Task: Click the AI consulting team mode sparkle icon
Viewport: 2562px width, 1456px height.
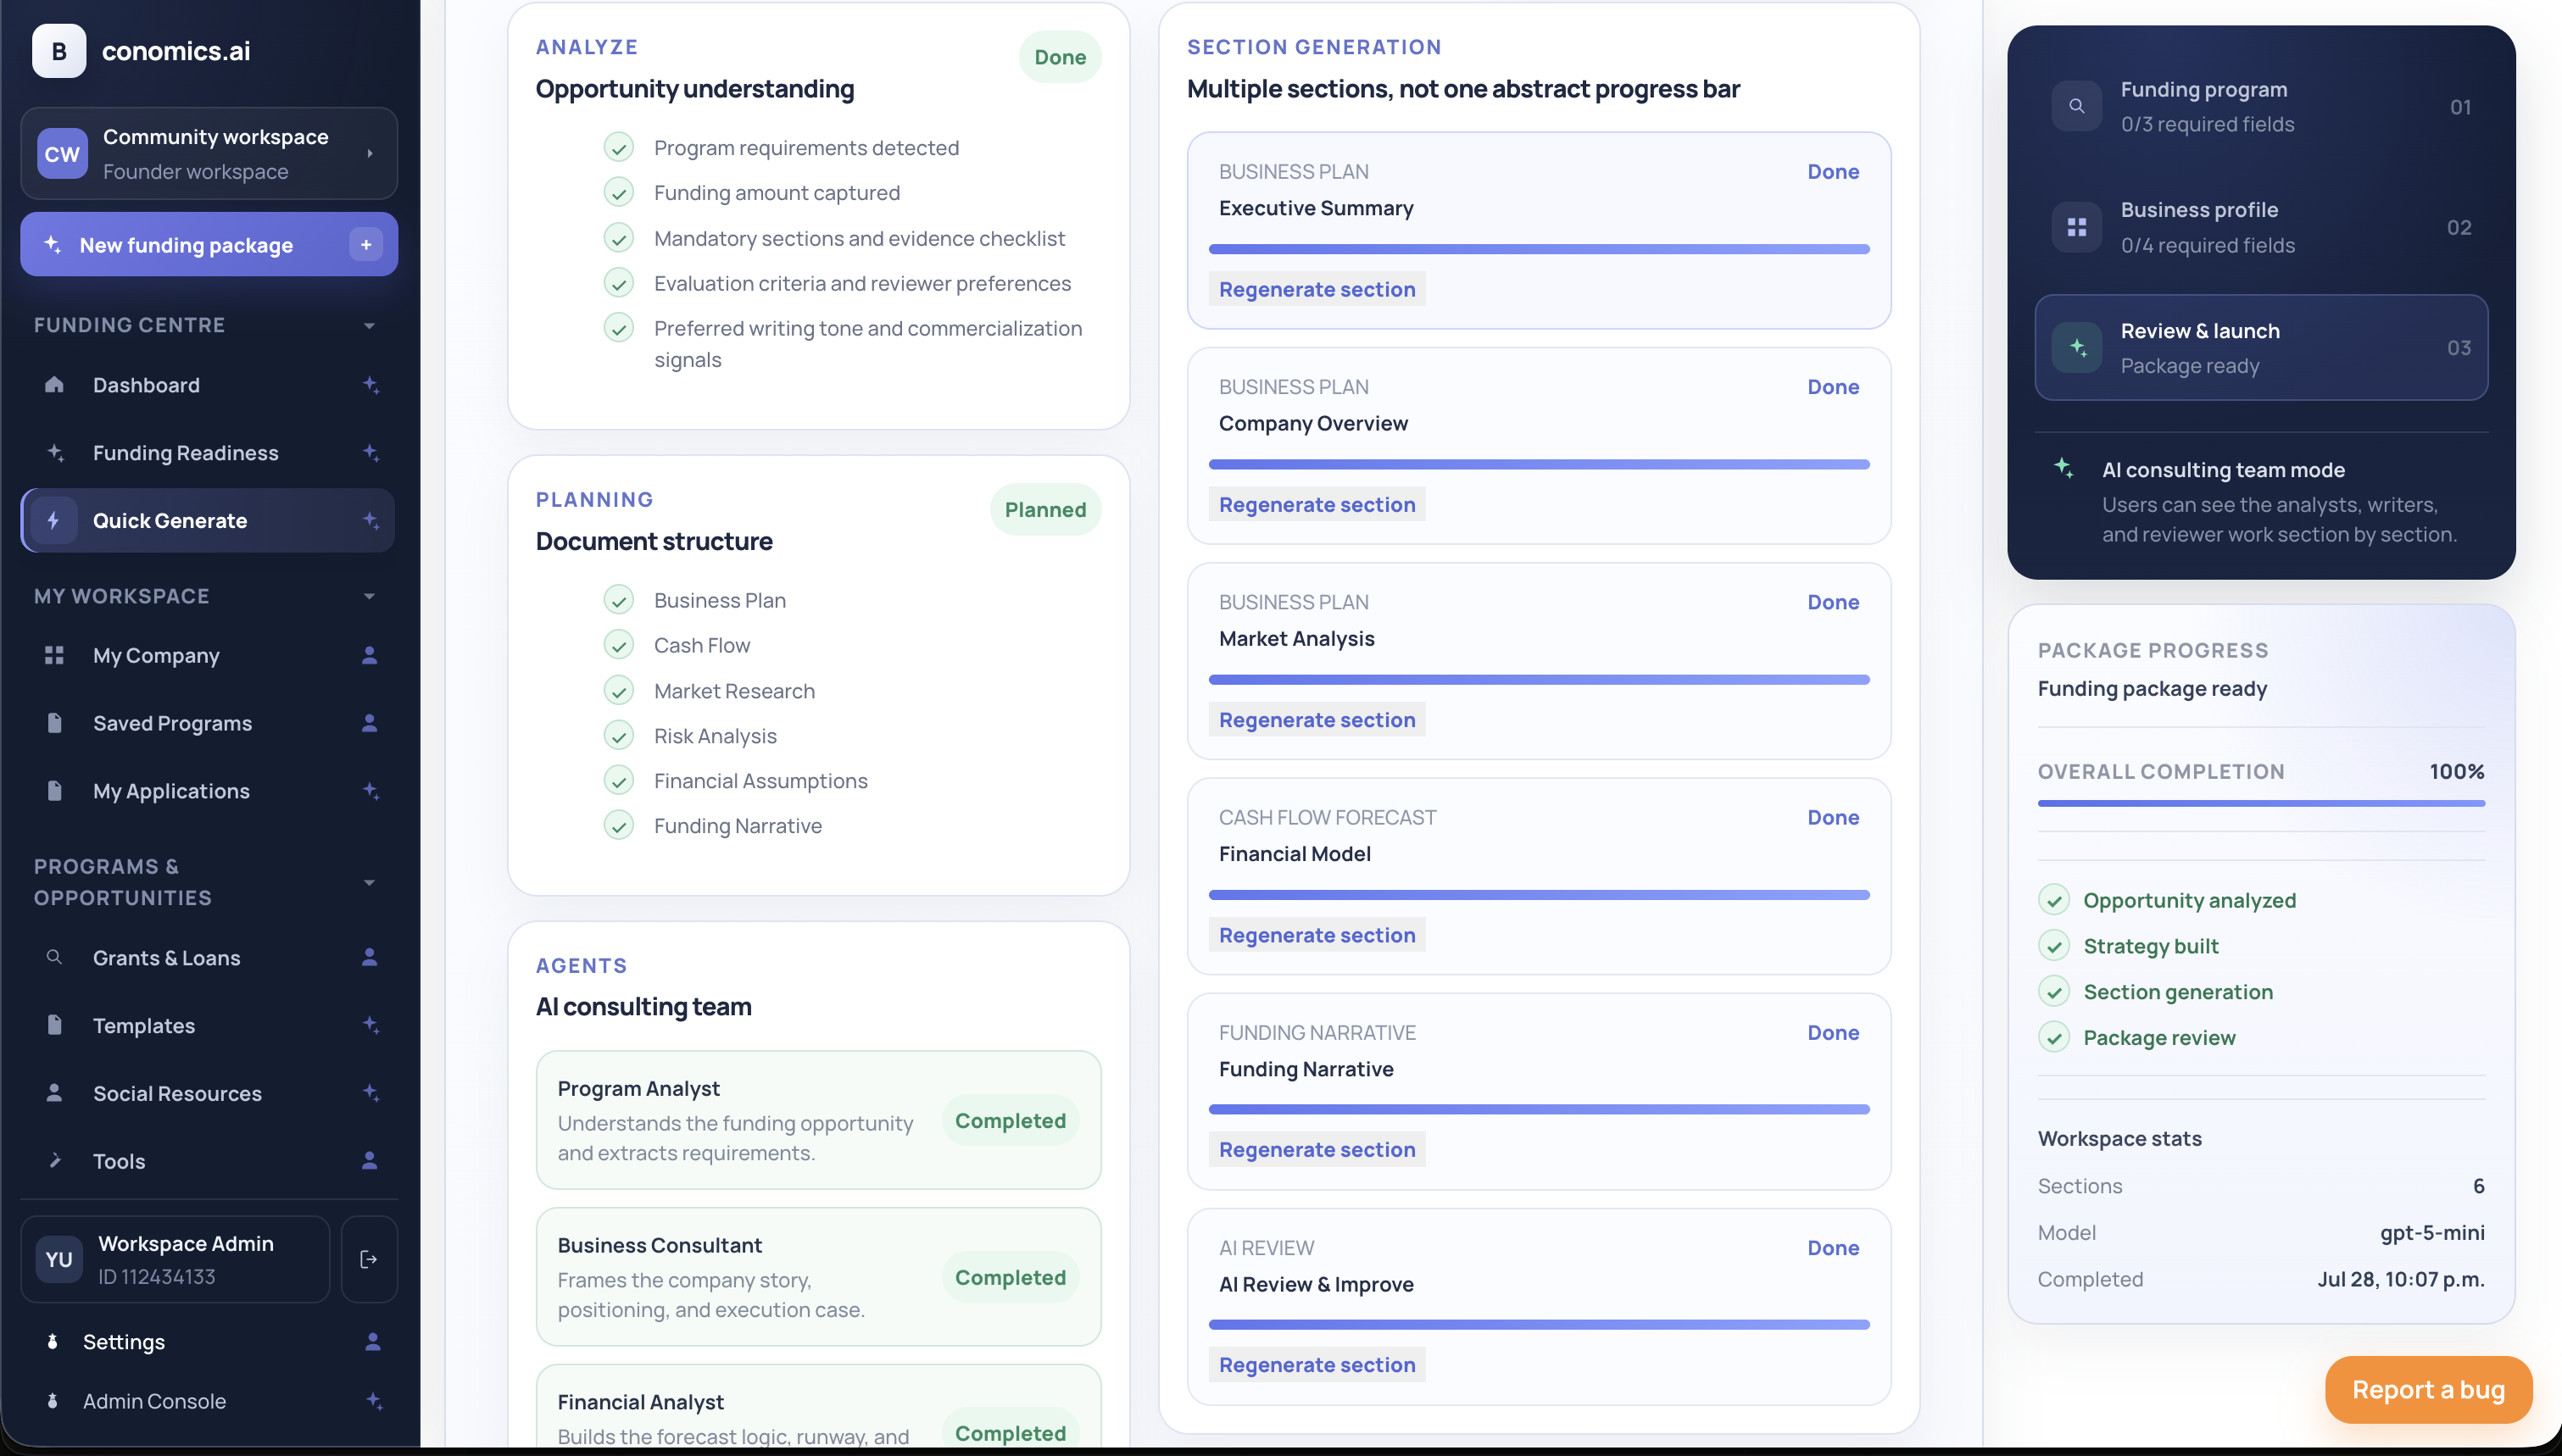Action: 2064,468
